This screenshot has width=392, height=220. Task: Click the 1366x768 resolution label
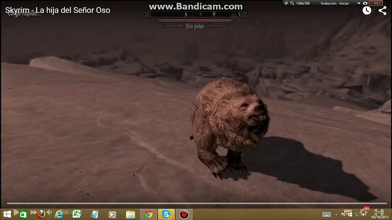pyautogui.click(x=303, y=3)
